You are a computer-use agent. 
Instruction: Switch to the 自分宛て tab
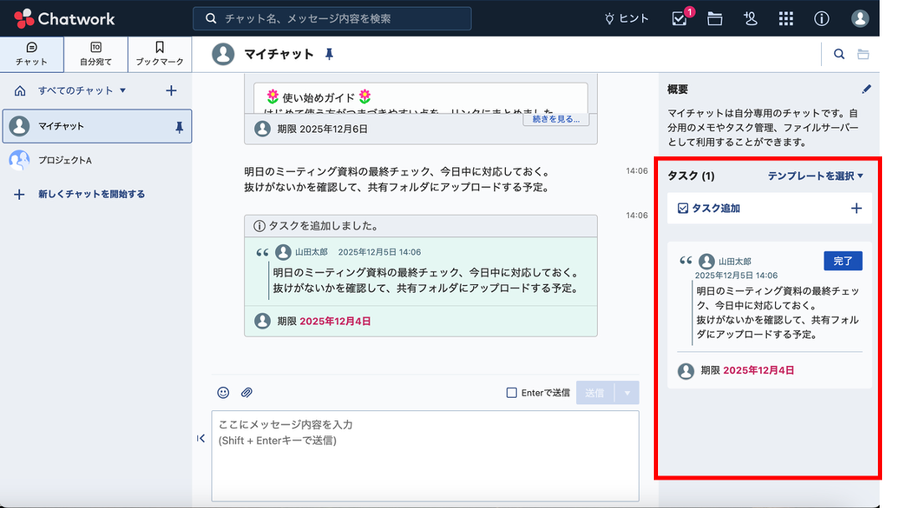coord(94,53)
